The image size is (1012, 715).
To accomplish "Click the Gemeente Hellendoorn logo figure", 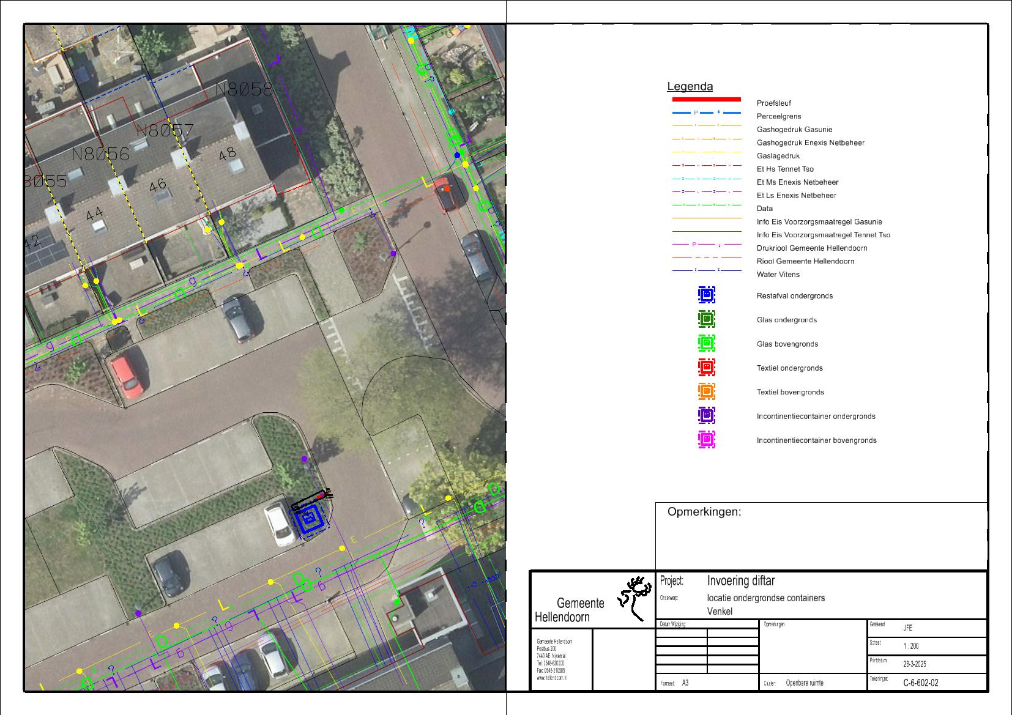I will point(634,598).
